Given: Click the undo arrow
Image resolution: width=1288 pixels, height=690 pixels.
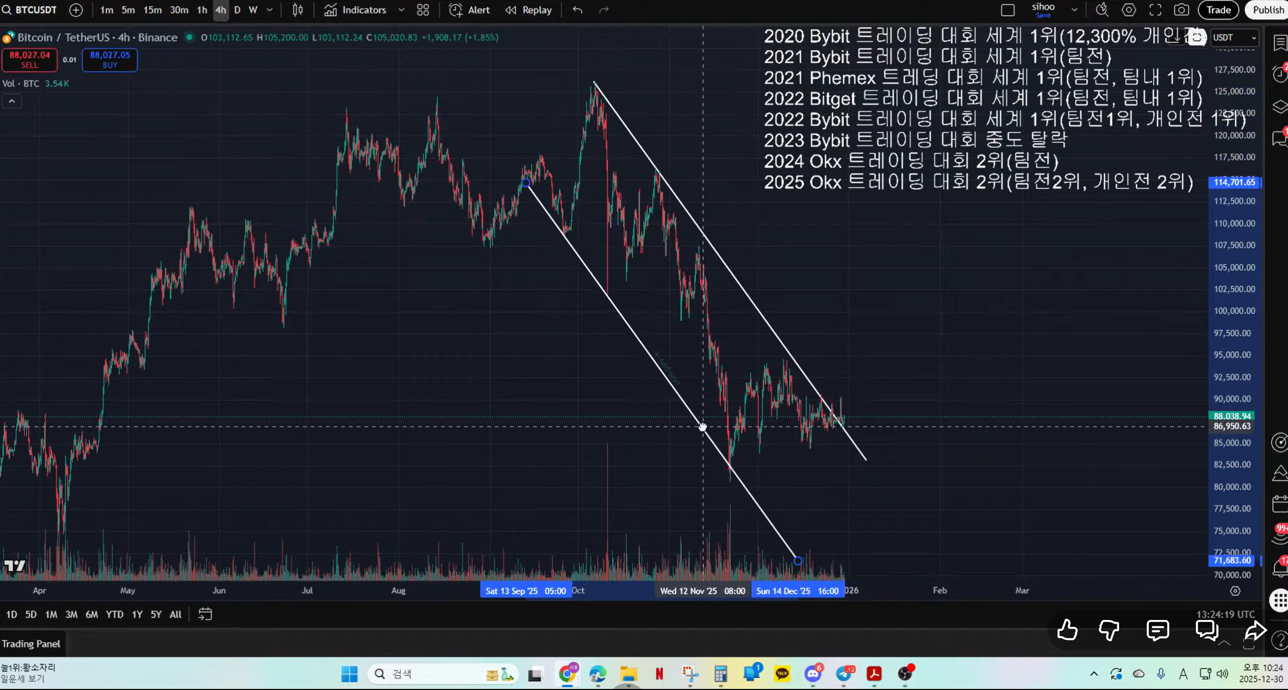Looking at the screenshot, I should 578,10.
